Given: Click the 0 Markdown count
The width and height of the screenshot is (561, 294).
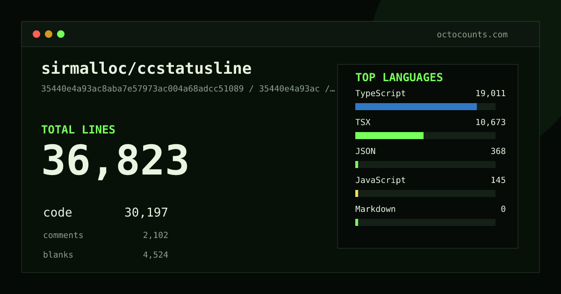Looking at the screenshot, I should [x=503, y=209].
